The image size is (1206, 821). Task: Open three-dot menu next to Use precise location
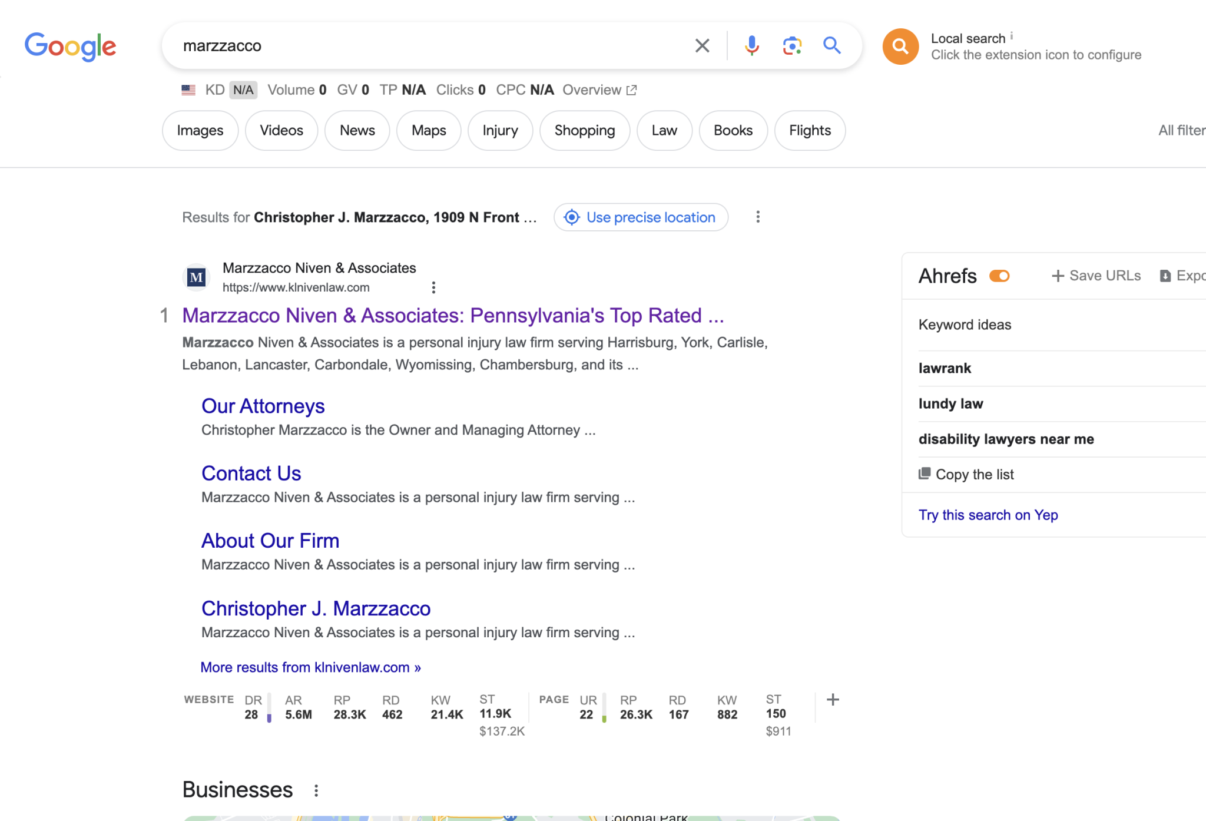(x=758, y=217)
